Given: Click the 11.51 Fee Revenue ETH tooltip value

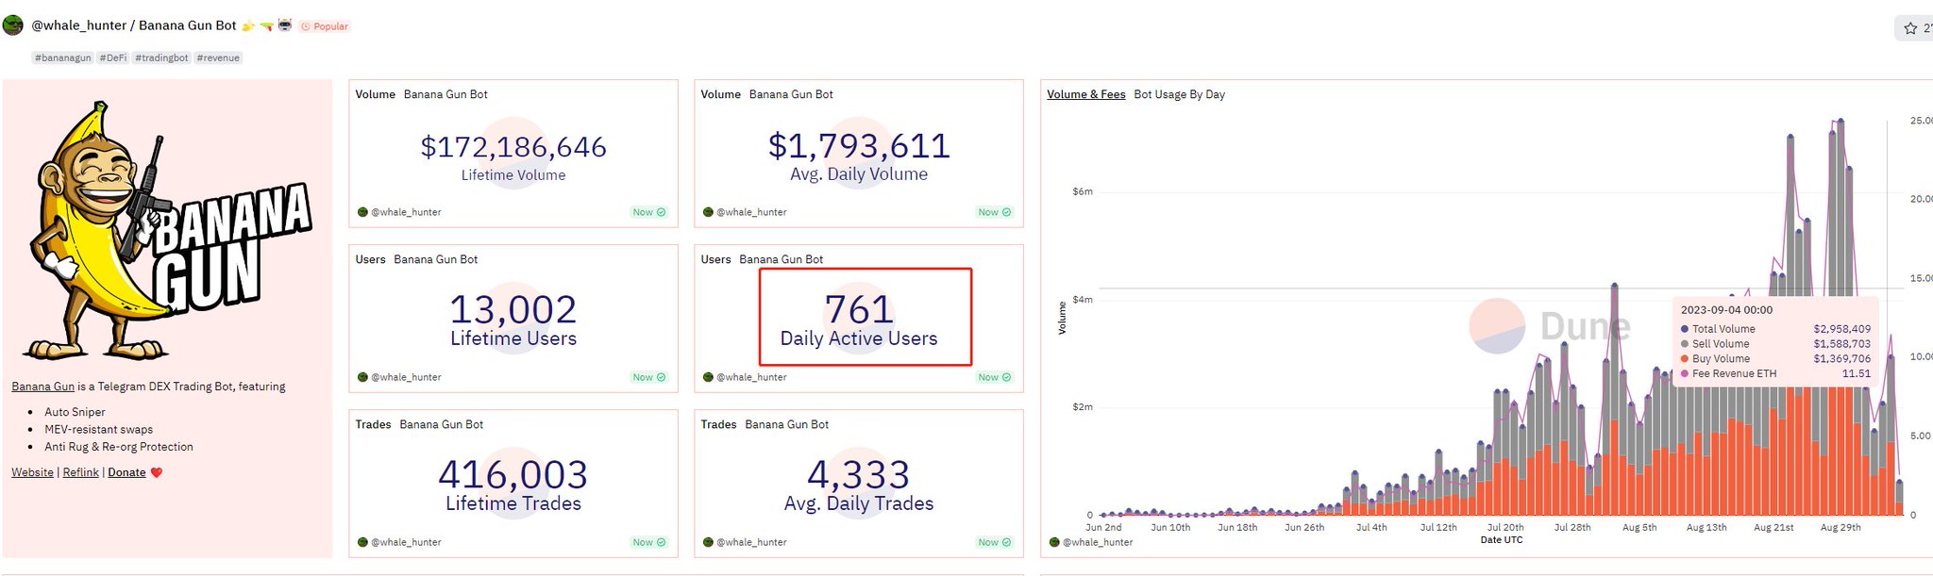Looking at the screenshot, I should coord(1856,374).
